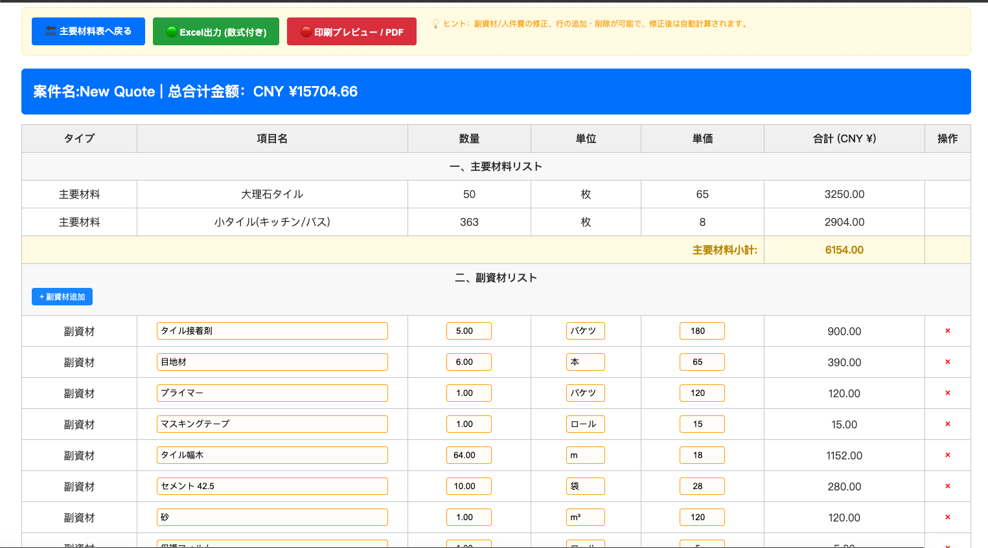Click unit price 180 field

[x=702, y=331]
